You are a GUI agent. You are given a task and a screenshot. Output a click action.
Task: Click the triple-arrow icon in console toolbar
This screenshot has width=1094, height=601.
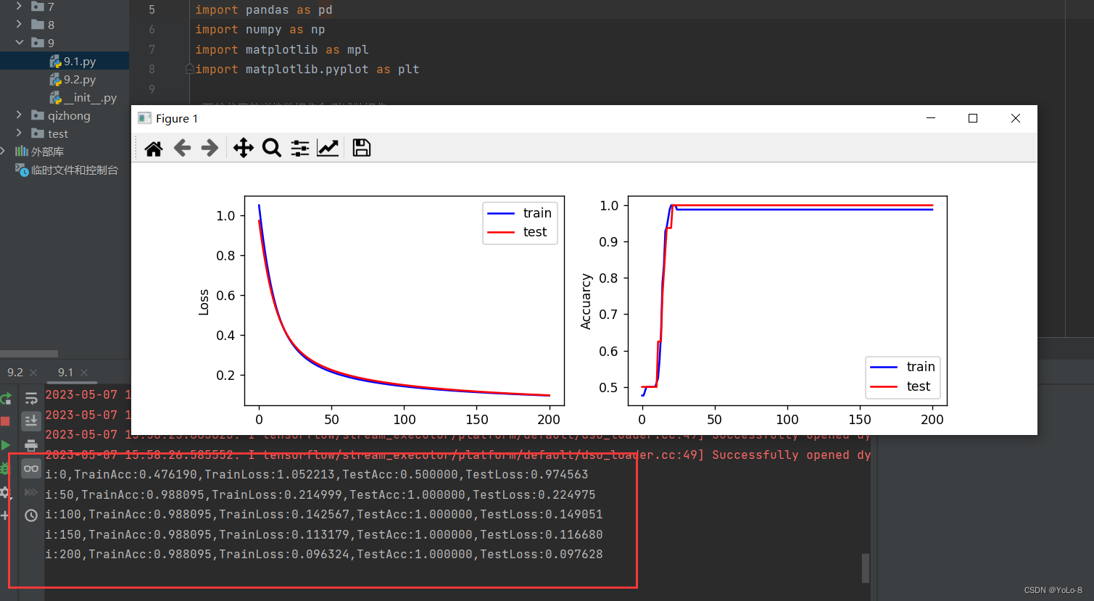click(x=31, y=492)
